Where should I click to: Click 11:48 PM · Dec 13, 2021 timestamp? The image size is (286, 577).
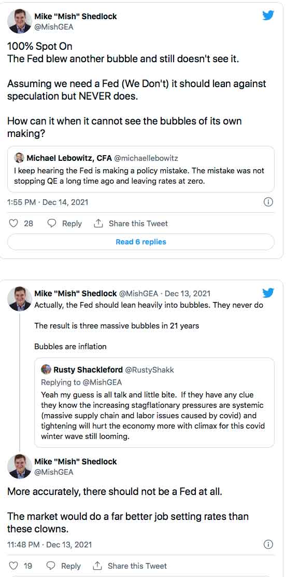(50, 544)
